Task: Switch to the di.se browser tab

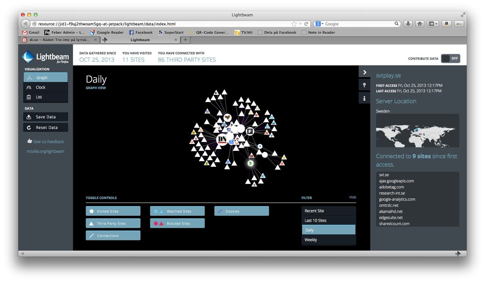Action: [60, 40]
